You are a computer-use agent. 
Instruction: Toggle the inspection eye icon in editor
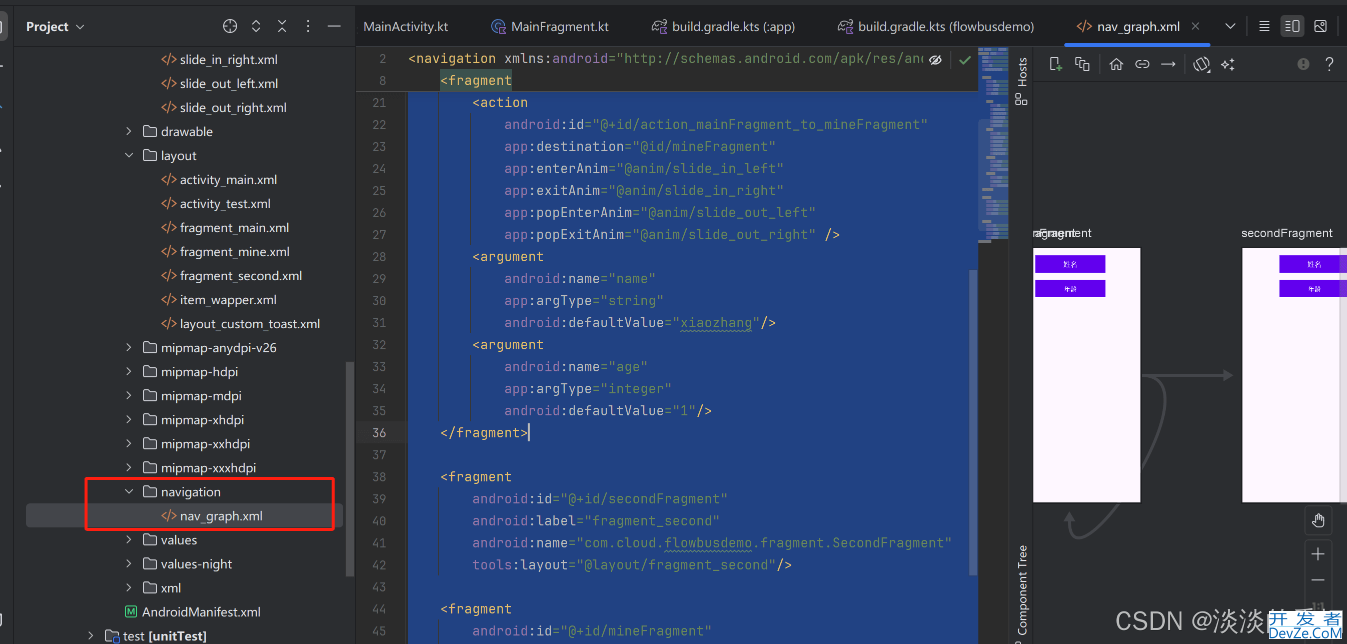click(935, 60)
